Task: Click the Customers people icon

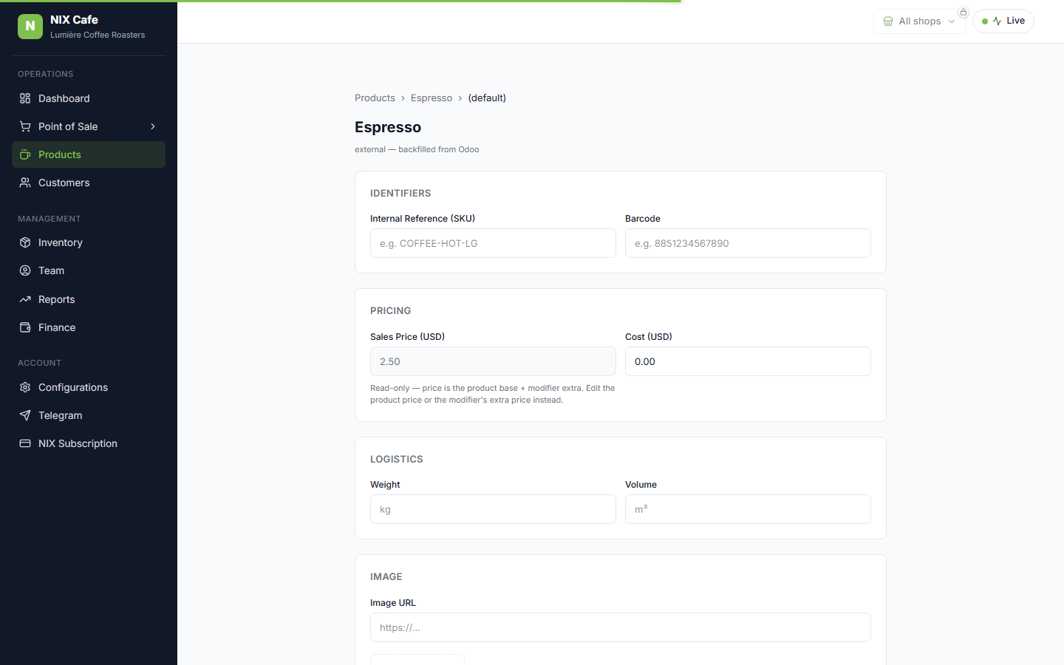Action: pyautogui.click(x=25, y=183)
